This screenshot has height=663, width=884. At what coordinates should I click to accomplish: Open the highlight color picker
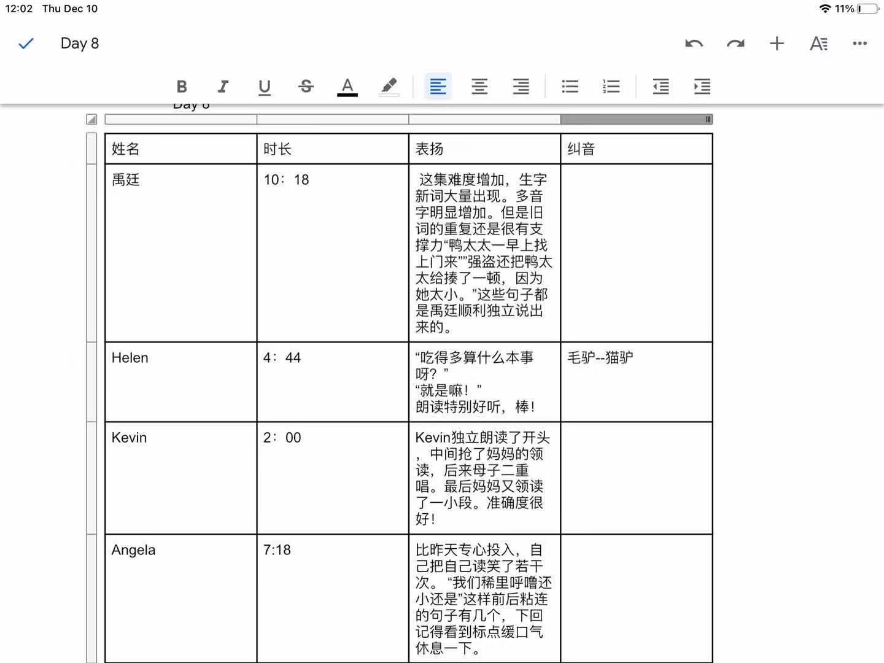[389, 87]
